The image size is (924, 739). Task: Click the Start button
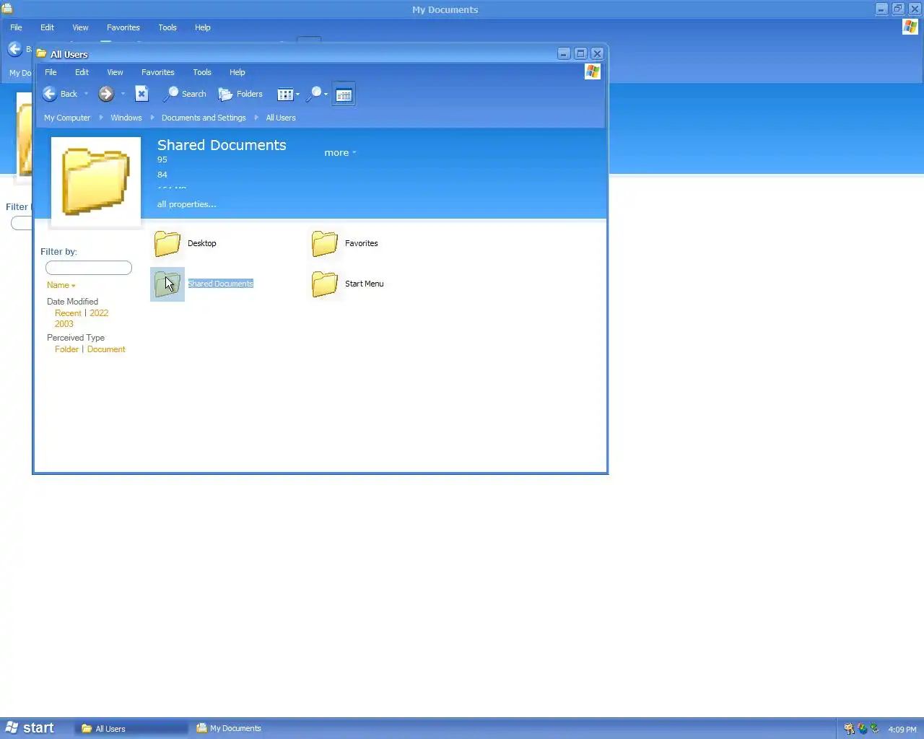click(30, 728)
